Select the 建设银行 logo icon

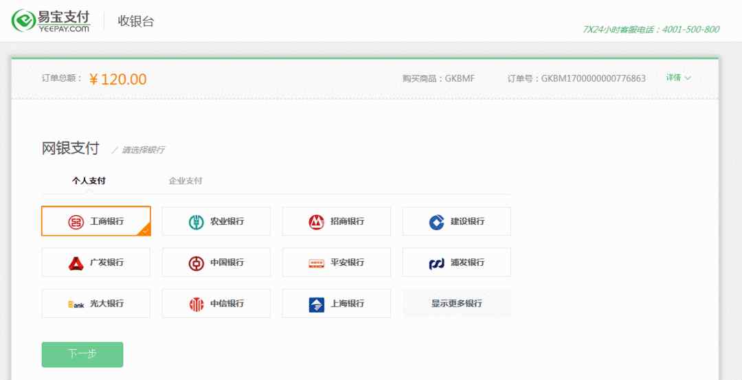tap(436, 222)
